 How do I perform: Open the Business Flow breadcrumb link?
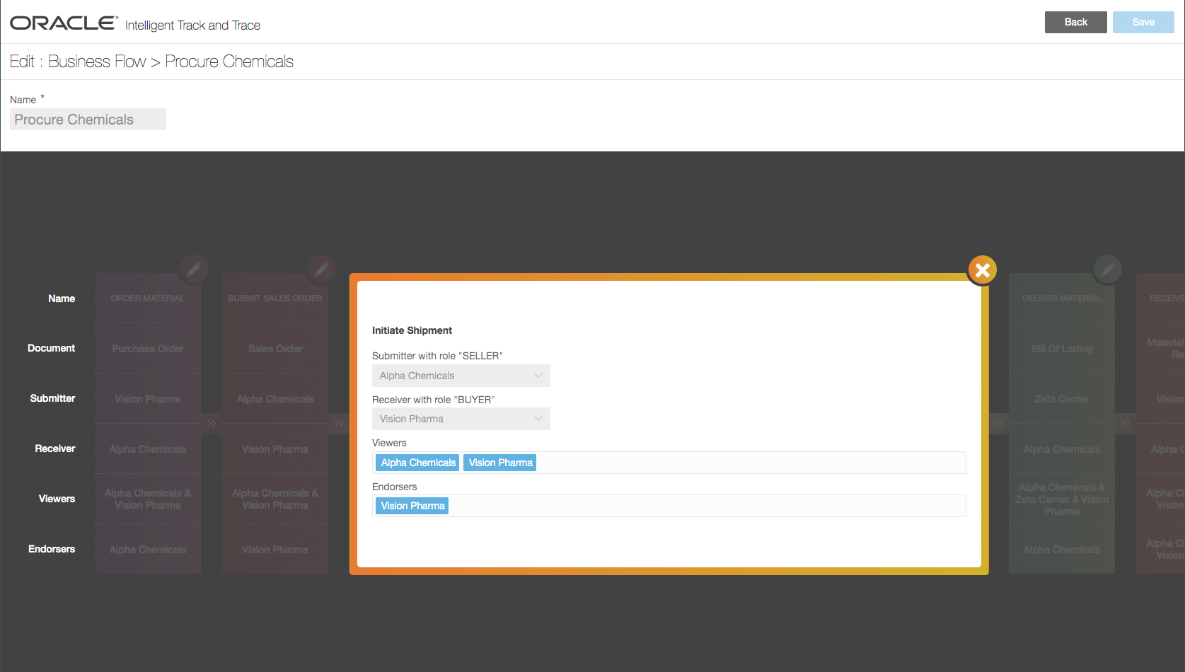click(97, 62)
